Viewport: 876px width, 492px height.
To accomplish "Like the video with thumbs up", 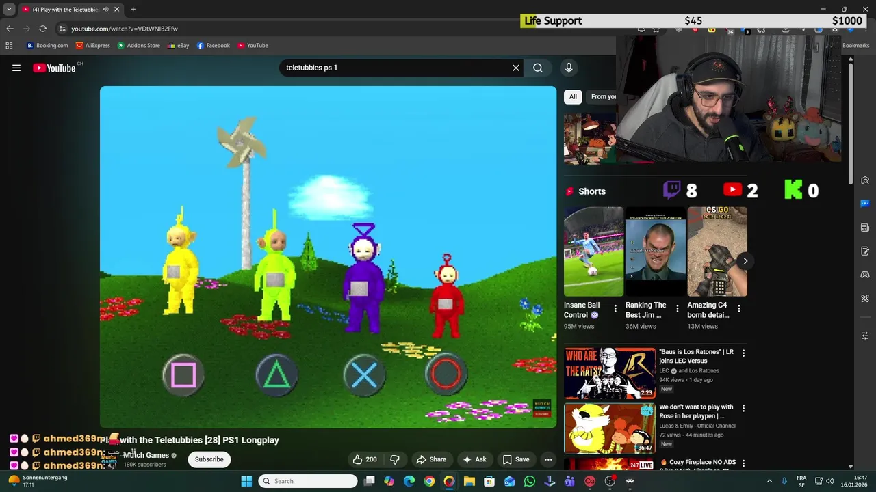I will pyautogui.click(x=365, y=460).
